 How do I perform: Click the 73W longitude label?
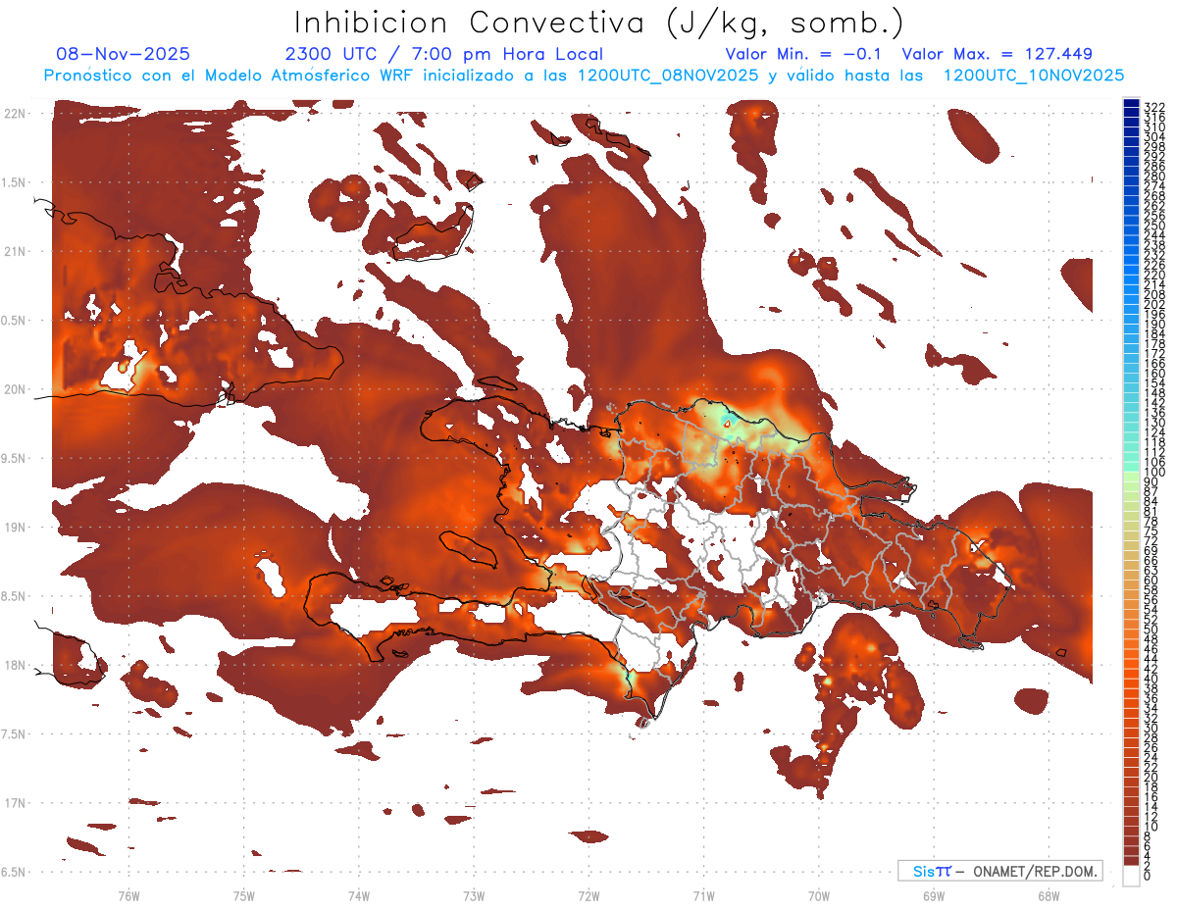pyautogui.click(x=474, y=895)
